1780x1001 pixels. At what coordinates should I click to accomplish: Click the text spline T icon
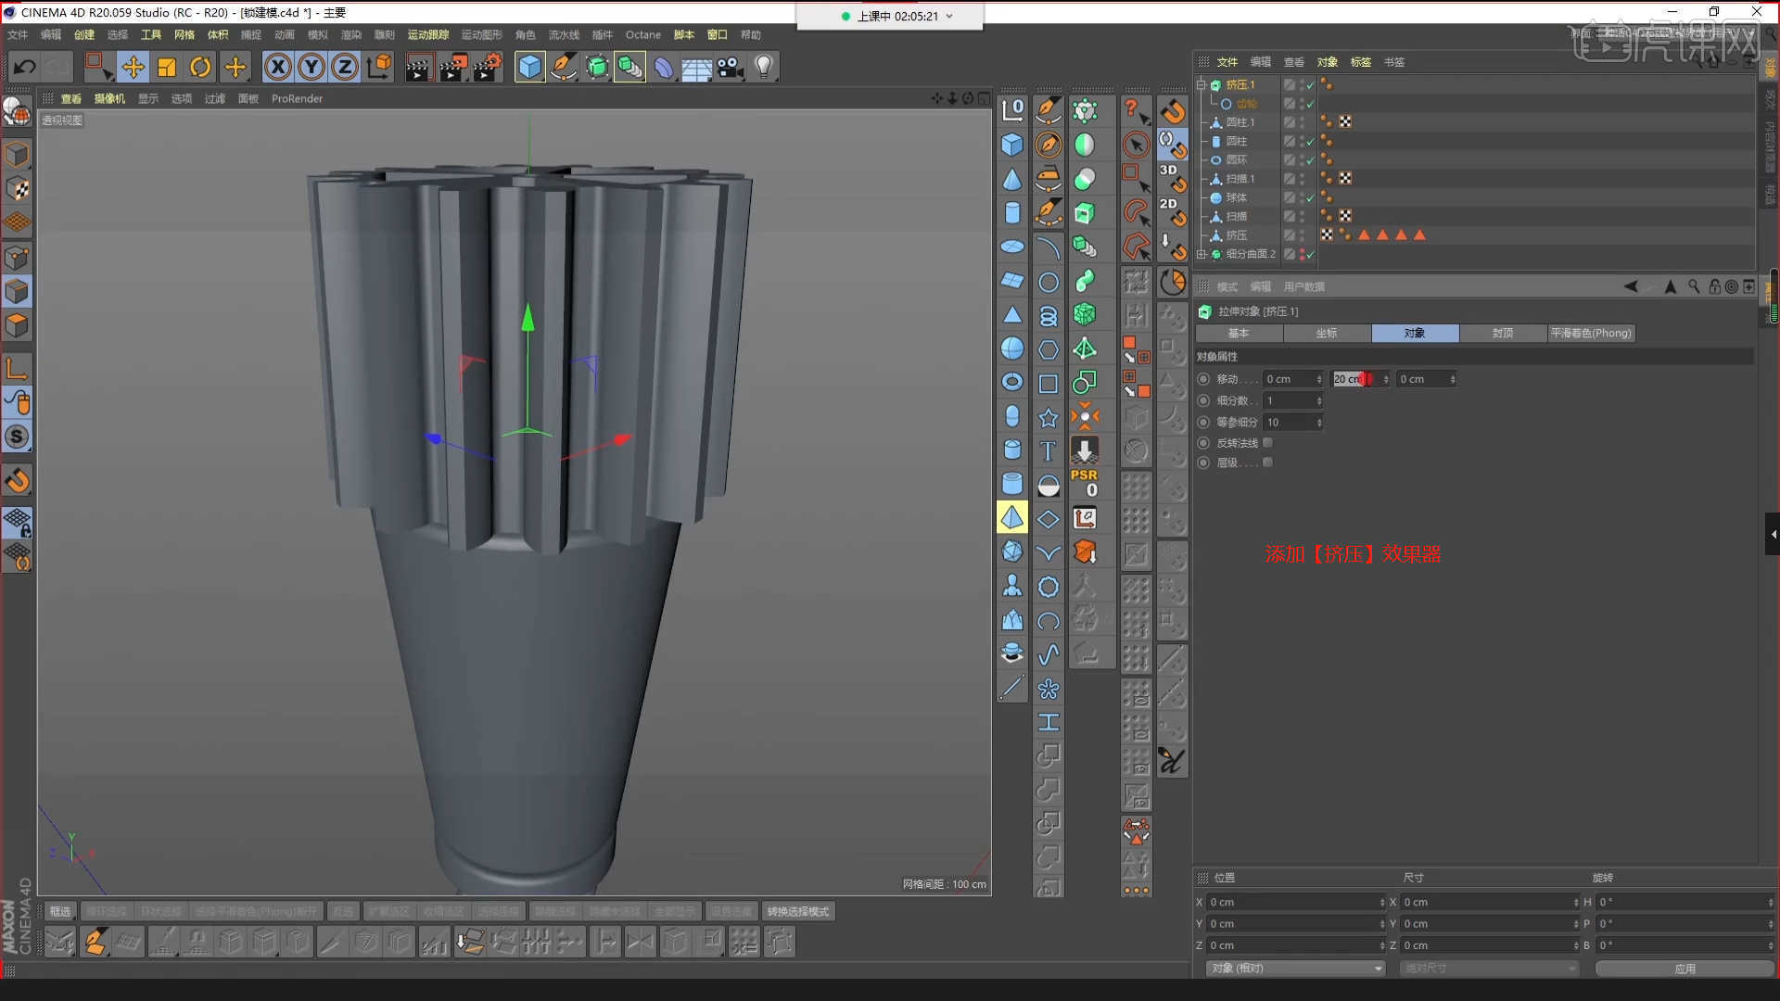point(1048,450)
